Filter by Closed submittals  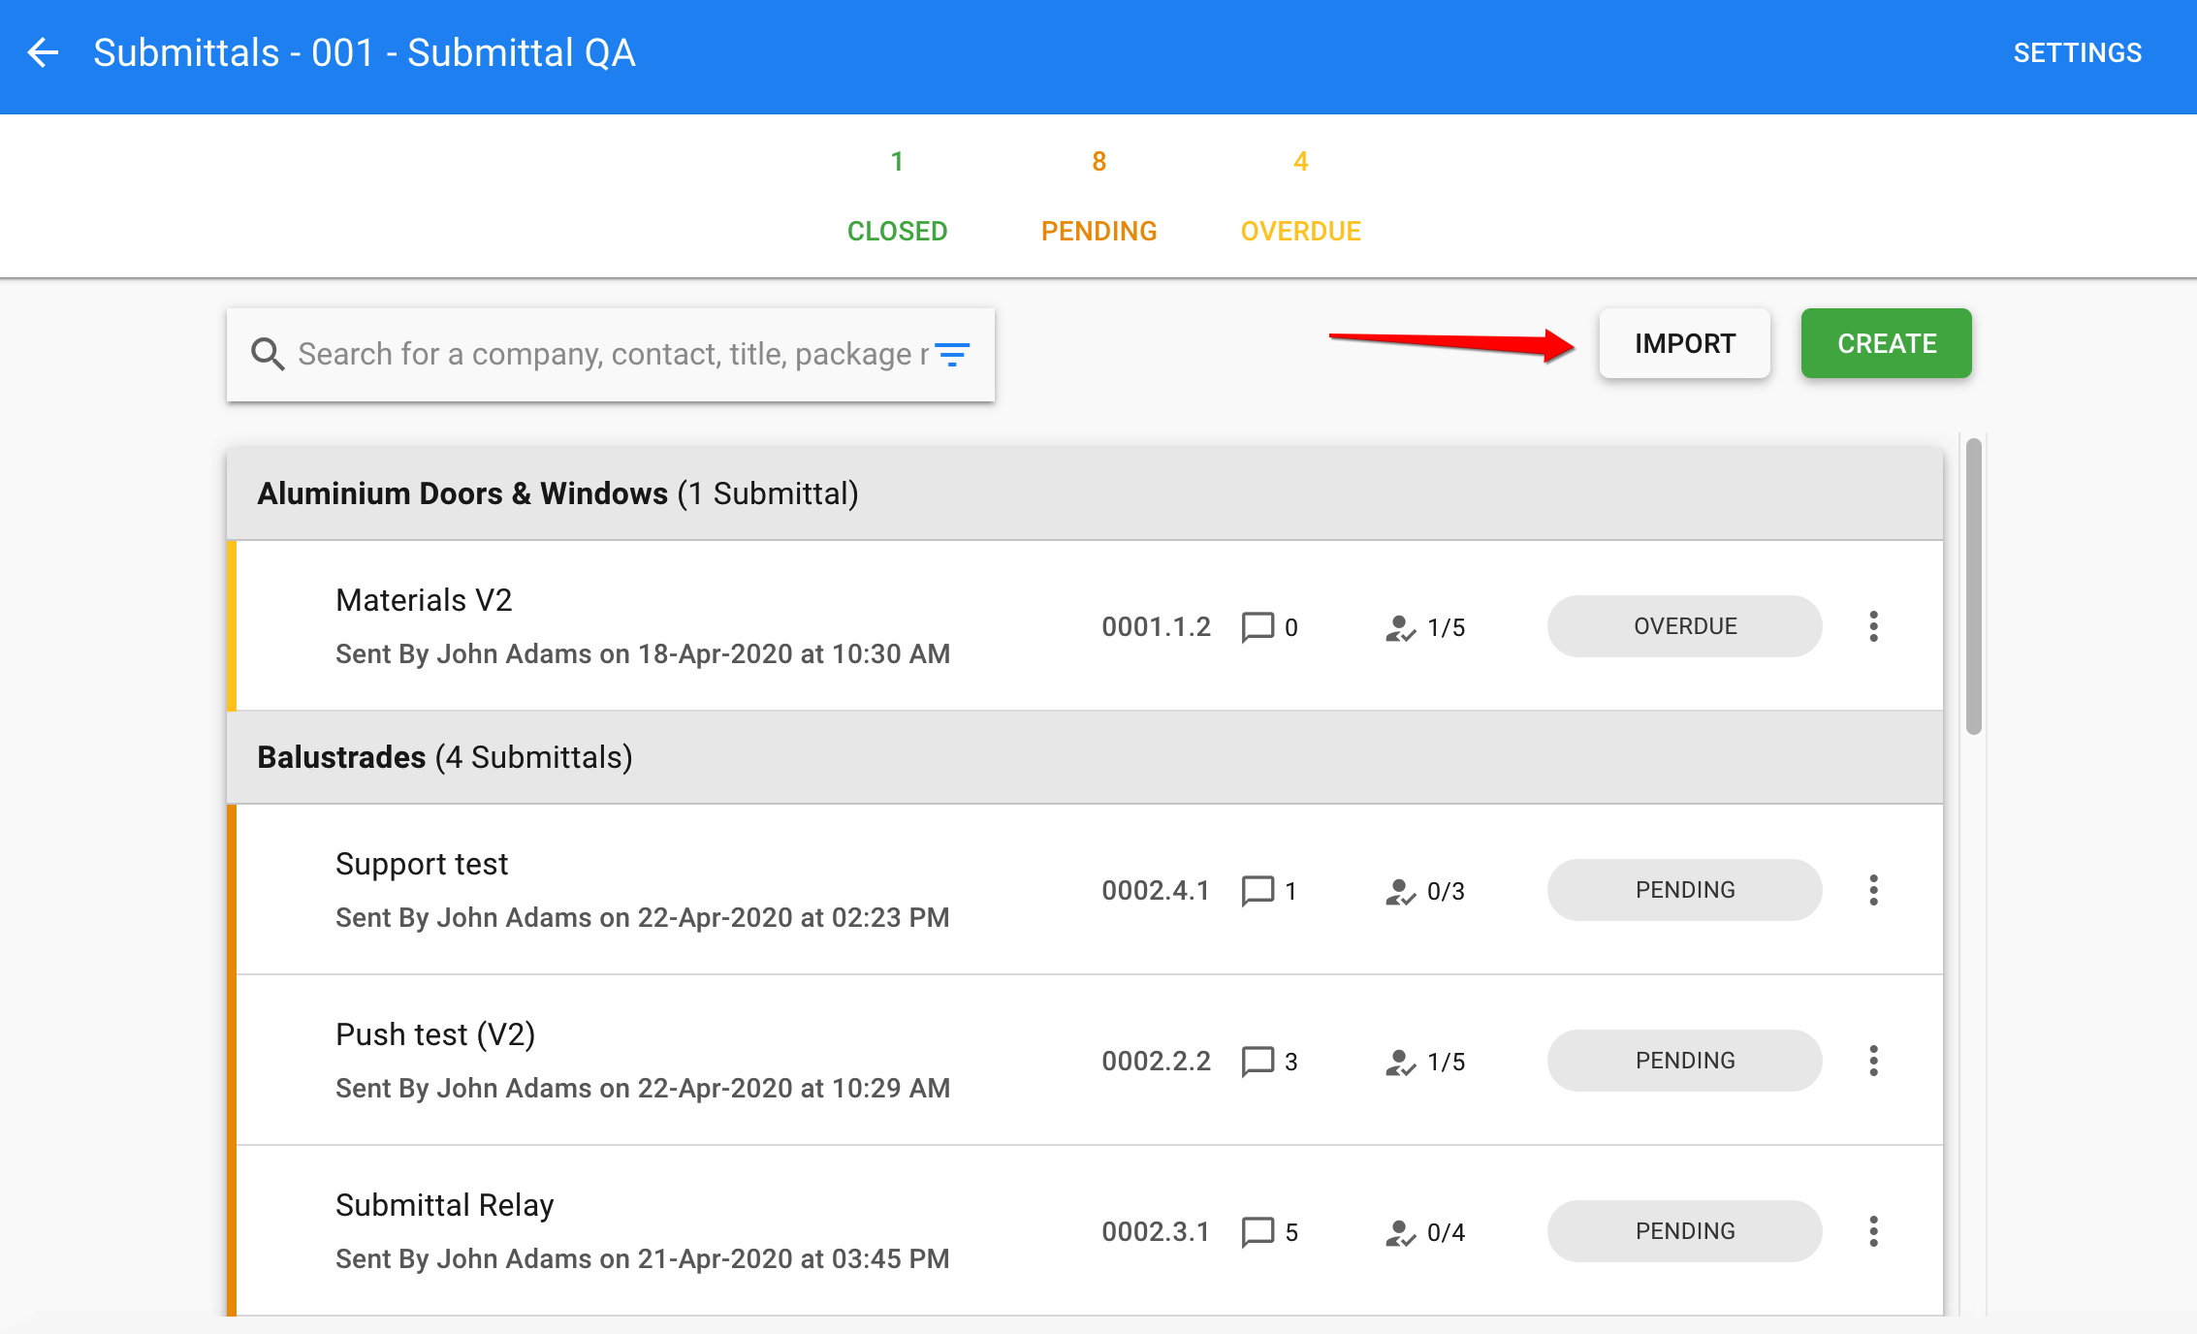point(897,232)
